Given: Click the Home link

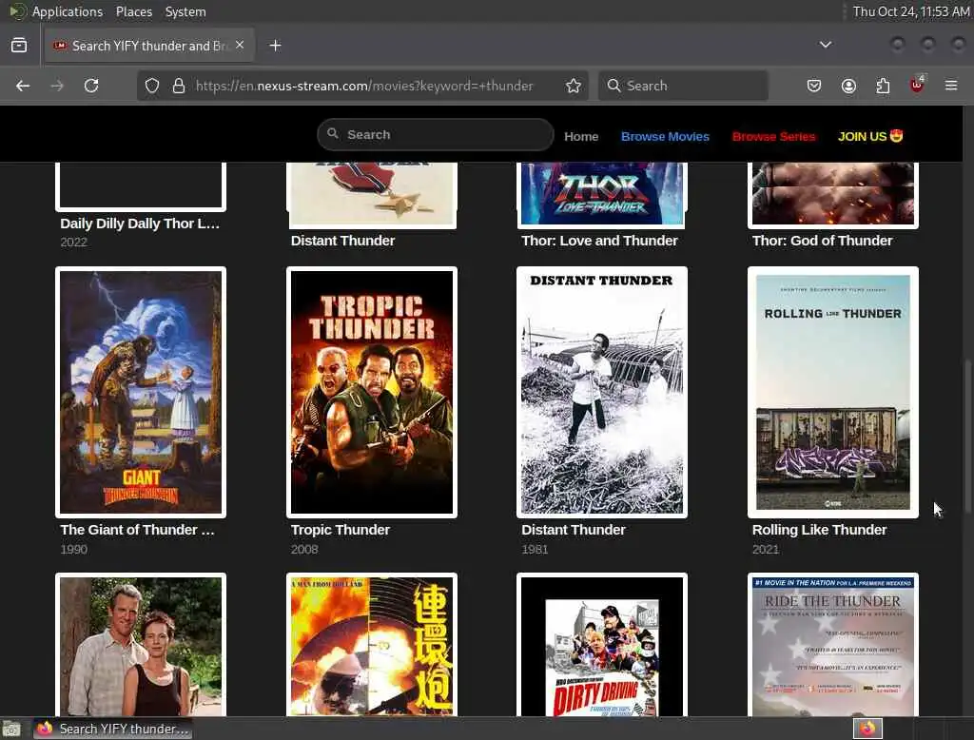Looking at the screenshot, I should tap(581, 136).
